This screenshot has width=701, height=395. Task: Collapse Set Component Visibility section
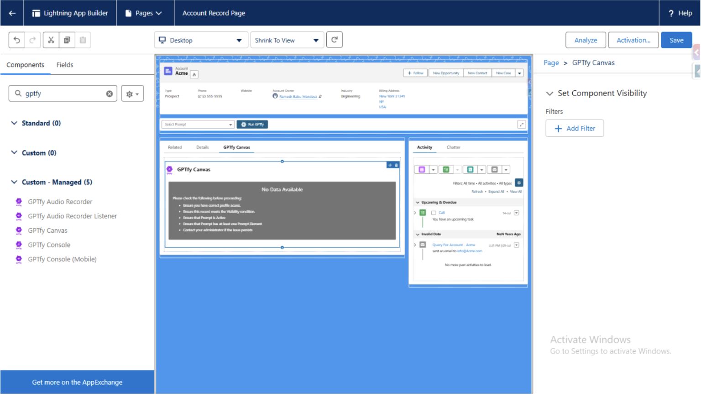tap(550, 94)
